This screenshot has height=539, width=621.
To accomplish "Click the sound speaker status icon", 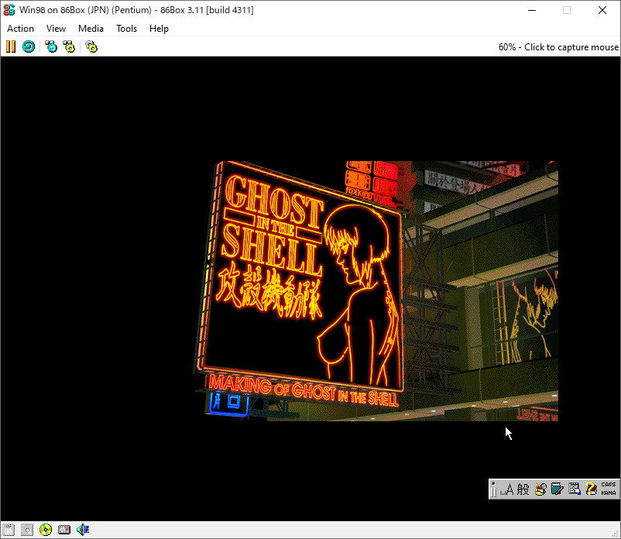I will click(x=83, y=530).
